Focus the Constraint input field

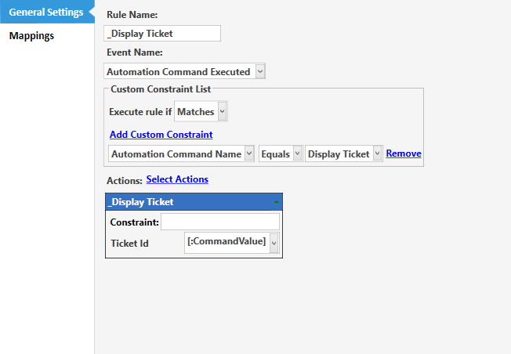[219, 222]
